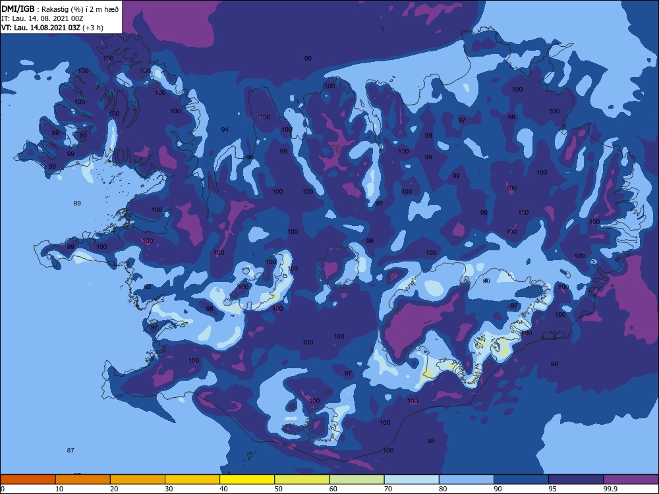Click the purple legend swatch above 99.9
Screen dimensions: 659x494
(x=631, y=480)
